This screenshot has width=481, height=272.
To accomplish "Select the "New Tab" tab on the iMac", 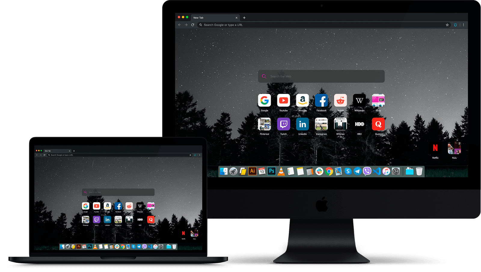I will coord(210,18).
